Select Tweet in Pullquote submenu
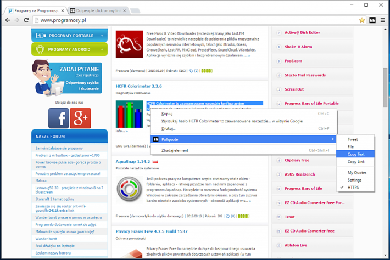Image resolution: width=390 pixels, height=260 pixels. [x=355, y=139]
